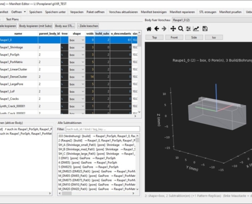Open shape dropdown for Raupe1_PorMatrix row
The width and height of the screenshot is (252, 204).
pos(77,62)
